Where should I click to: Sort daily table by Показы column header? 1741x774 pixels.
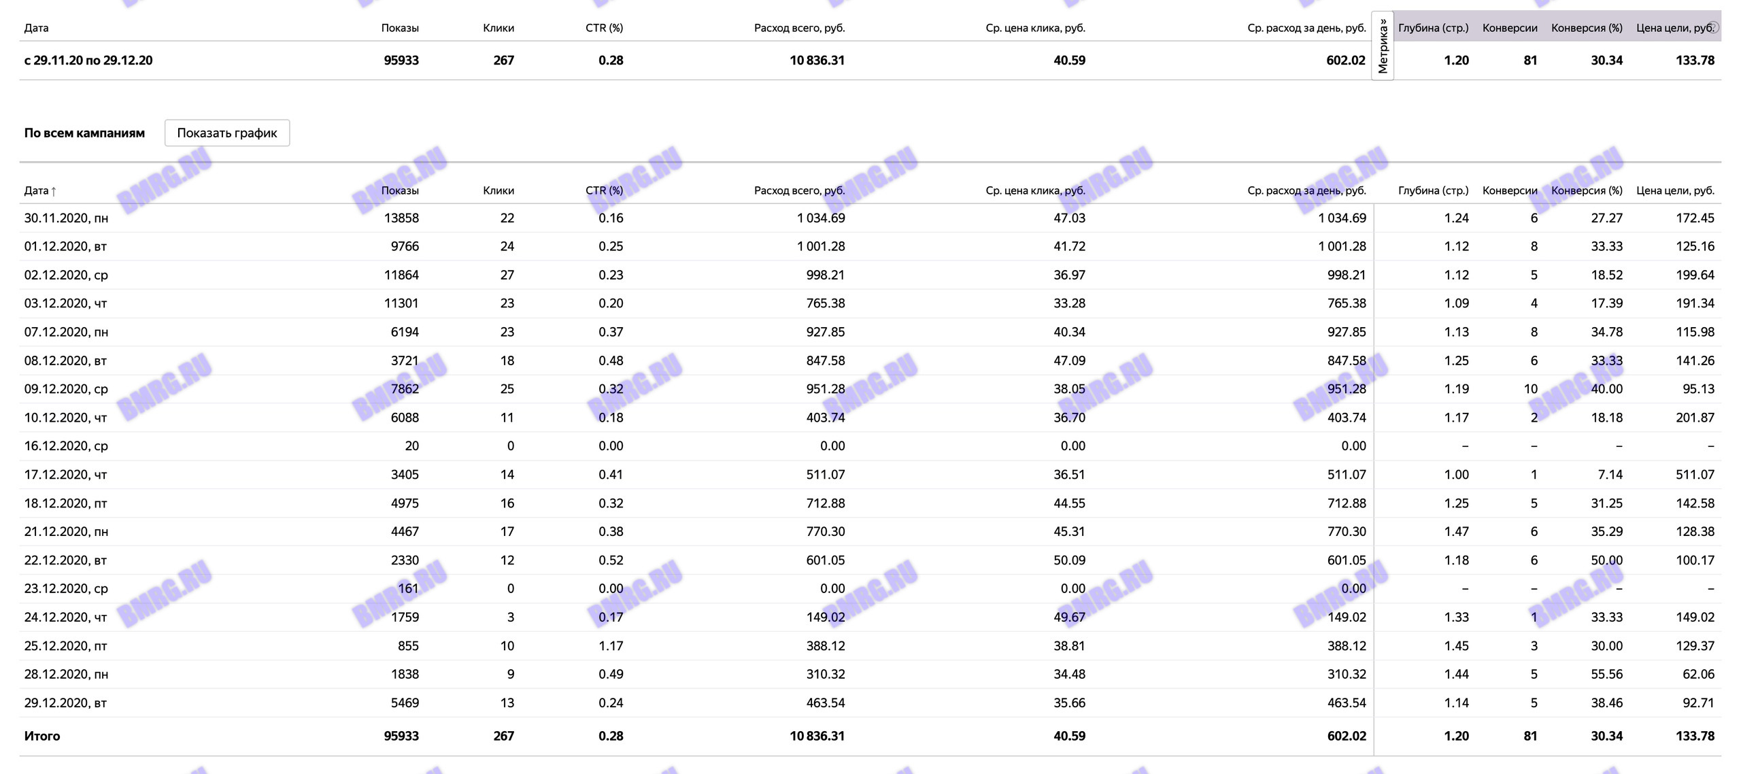coord(399,190)
